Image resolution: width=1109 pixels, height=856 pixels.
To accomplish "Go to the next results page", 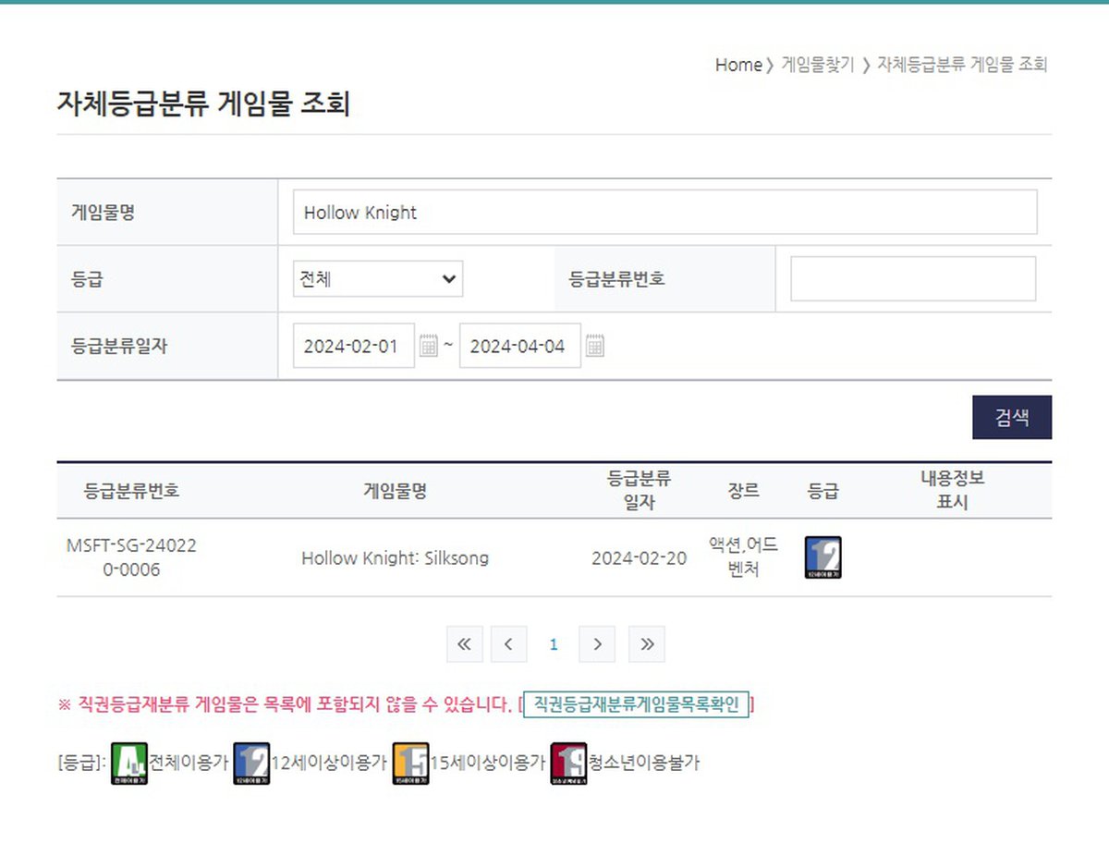I will [x=597, y=644].
